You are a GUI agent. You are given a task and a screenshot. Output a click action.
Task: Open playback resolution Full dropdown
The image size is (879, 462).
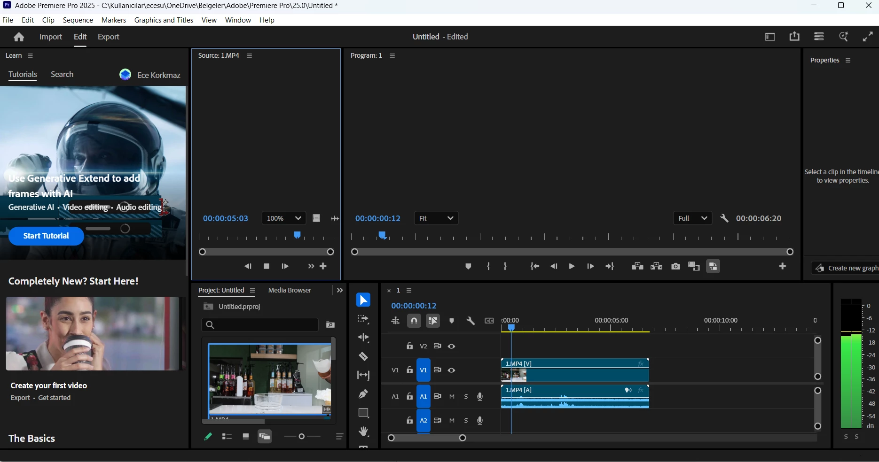(692, 218)
